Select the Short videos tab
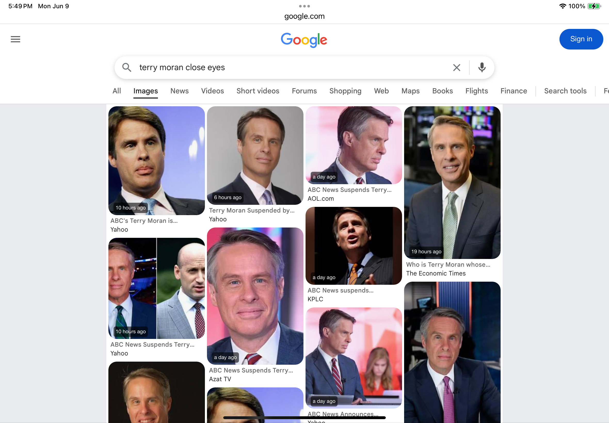The height and width of the screenshot is (423, 609). click(258, 91)
